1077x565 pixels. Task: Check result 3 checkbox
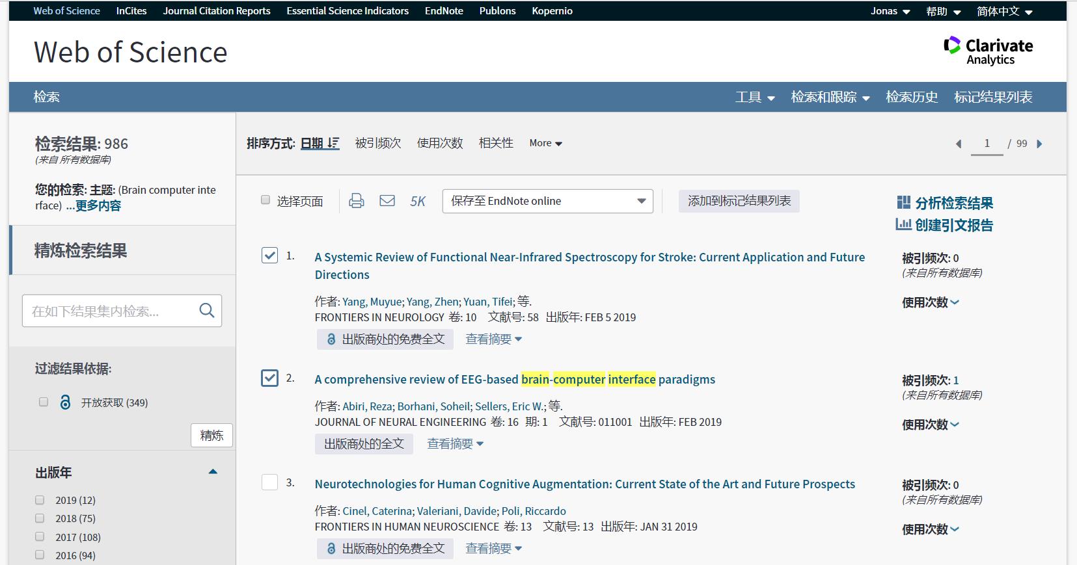pyautogui.click(x=269, y=482)
